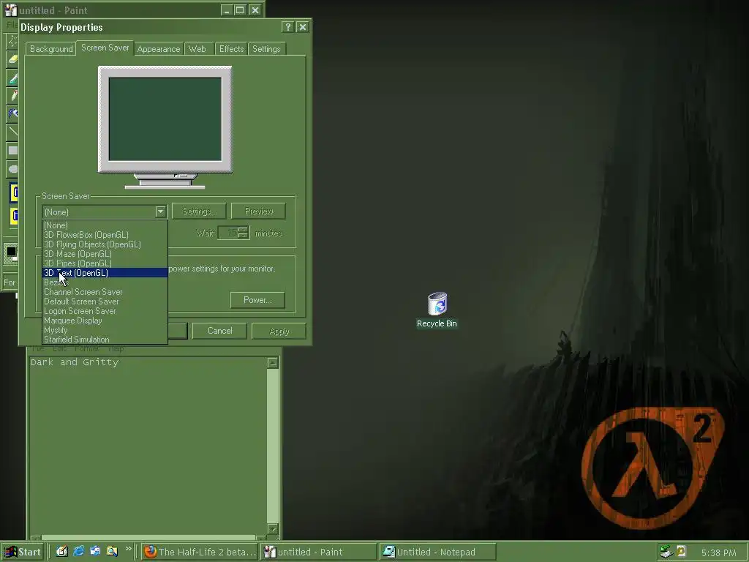Image resolution: width=749 pixels, height=562 pixels.
Task: Choose Logon Screen Saver from the list
Action: (105, 311)
